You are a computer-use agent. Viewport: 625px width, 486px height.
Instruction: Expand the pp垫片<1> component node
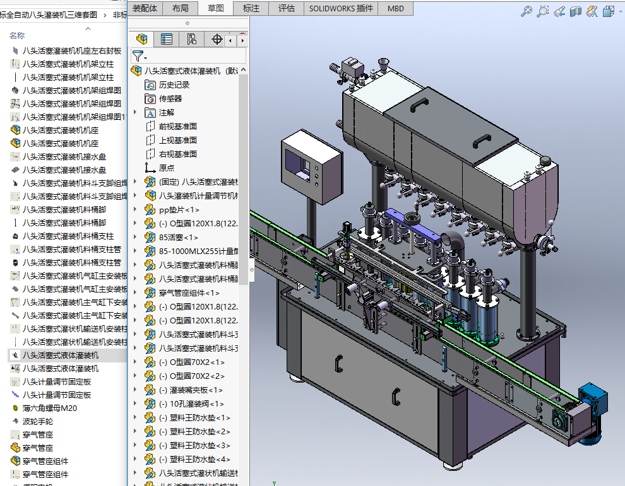[134, 209]
